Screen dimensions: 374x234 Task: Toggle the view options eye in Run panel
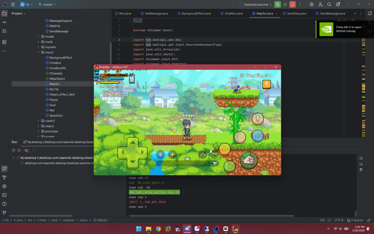26,150
